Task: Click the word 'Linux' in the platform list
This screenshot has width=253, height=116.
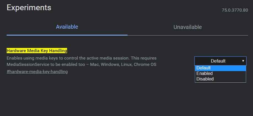Action: 126,64
